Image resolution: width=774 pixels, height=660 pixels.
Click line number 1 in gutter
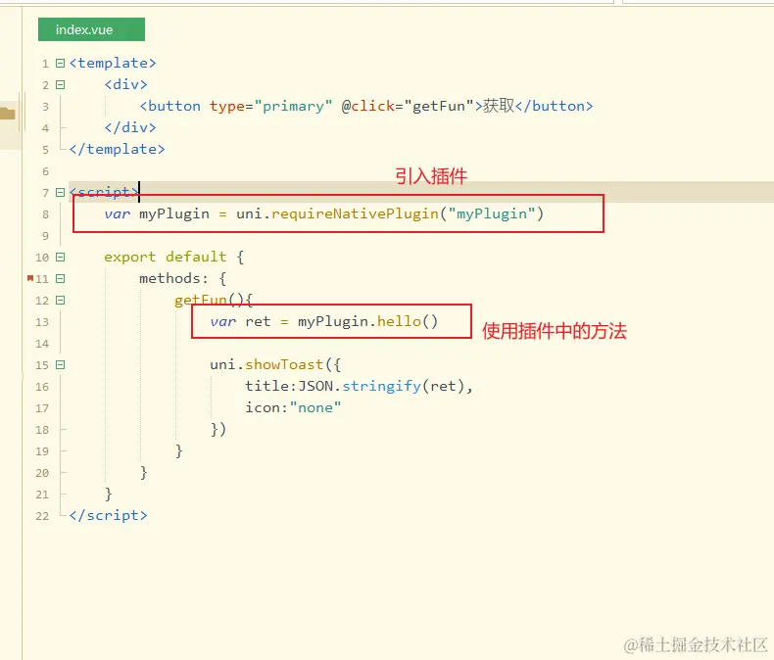click(45, 64)
